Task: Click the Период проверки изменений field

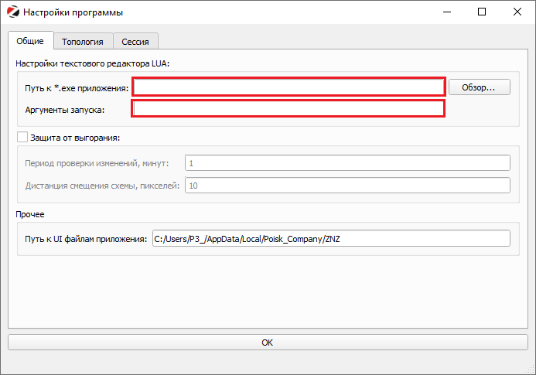Action: pyautogui.click(x=347, y=163)
